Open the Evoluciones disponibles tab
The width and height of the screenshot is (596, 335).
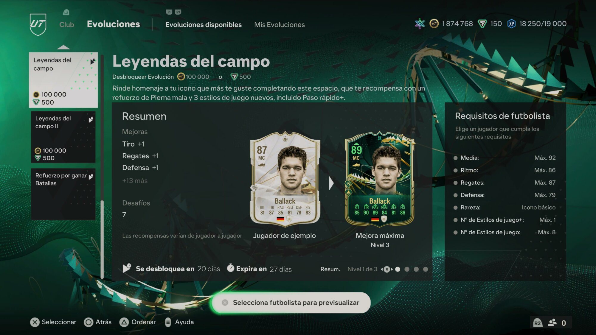(x=204, y=25)
